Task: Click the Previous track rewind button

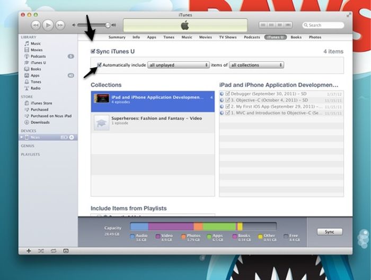Action: [36, 25]
